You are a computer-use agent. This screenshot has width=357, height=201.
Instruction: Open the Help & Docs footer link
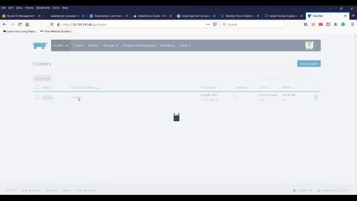pyautogui.click(x=30, y=190)
